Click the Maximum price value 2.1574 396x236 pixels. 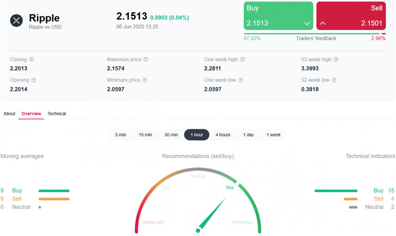click(116, 69)
